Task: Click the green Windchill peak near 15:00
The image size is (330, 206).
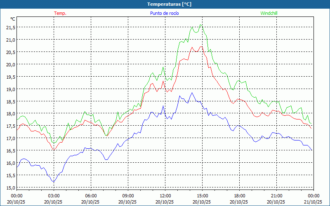Action: 200,25
